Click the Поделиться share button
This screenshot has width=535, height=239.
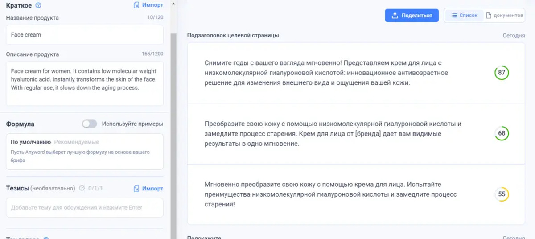412,15
